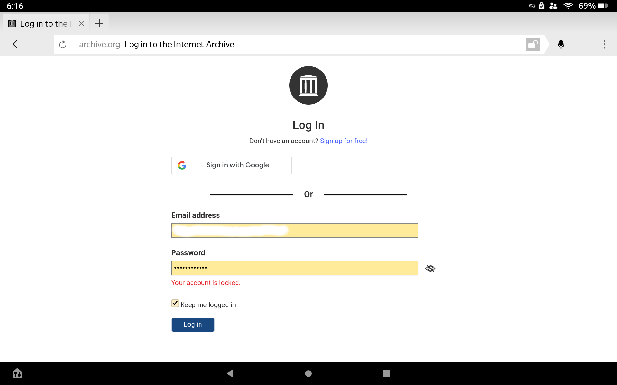
Task: Select the Log in to the tab
Action: tap(46, 23)
